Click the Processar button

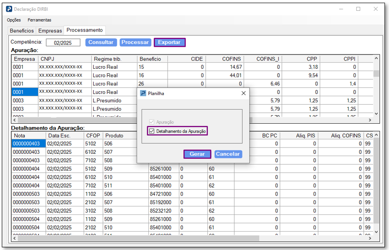click(x=135, y=42)
